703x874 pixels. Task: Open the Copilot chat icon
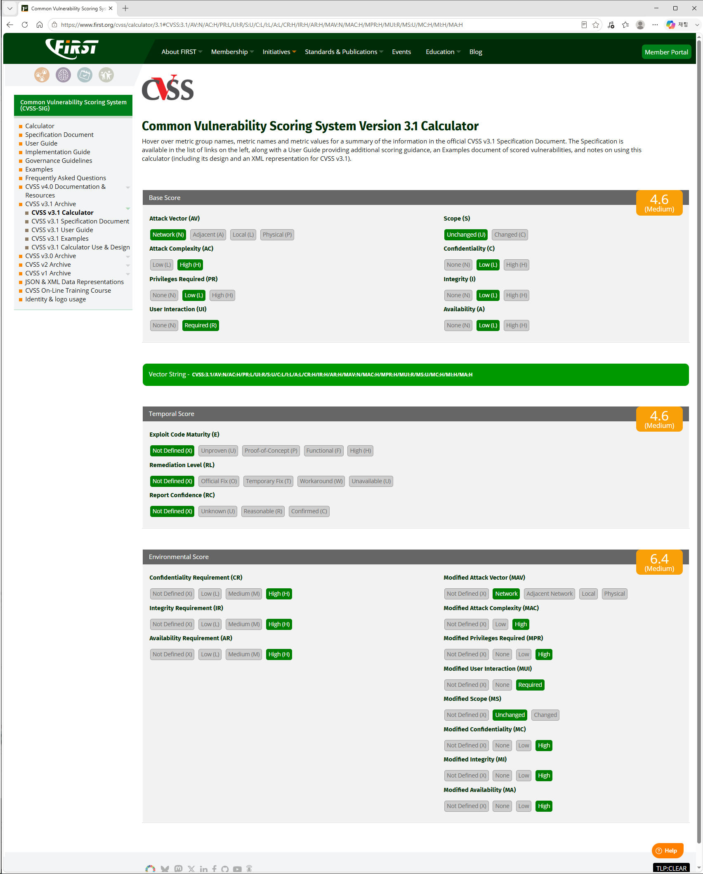(x=671, y=25)
